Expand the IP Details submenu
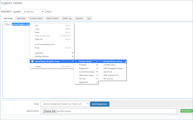 point(86,65)
